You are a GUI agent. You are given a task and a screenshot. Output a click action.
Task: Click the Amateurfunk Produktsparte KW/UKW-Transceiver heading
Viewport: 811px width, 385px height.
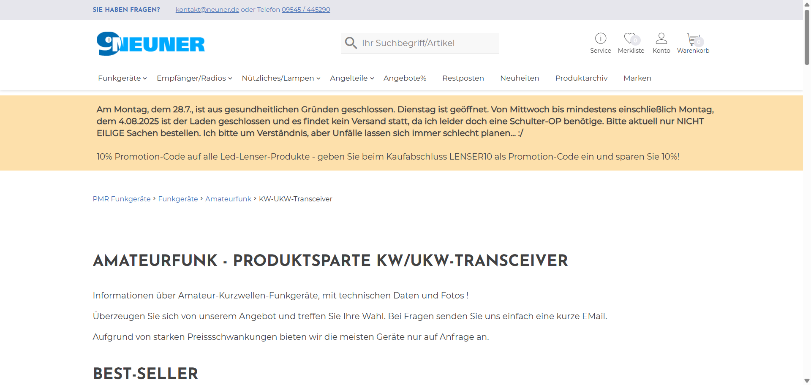pos(330,260)
